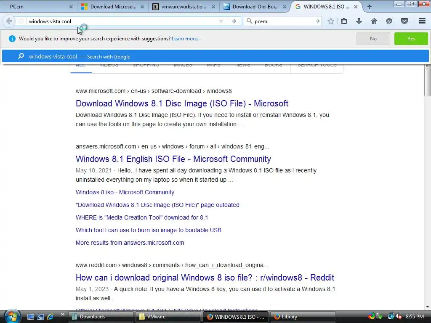Open Windows 8.1 English ISO File result
This screenshot has height=323, width=431.
click(x=173, y=159)
